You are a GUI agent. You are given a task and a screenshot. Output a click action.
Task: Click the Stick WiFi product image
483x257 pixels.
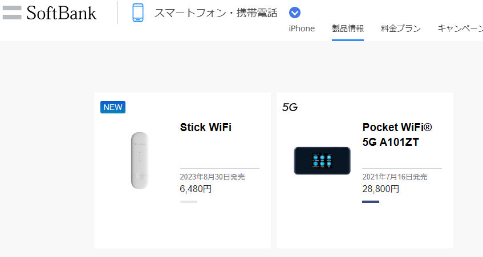[140, 161]
